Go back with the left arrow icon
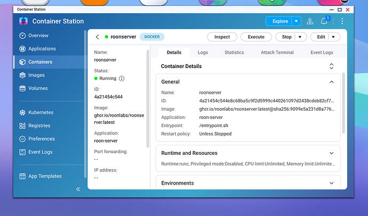 (98, 37)
